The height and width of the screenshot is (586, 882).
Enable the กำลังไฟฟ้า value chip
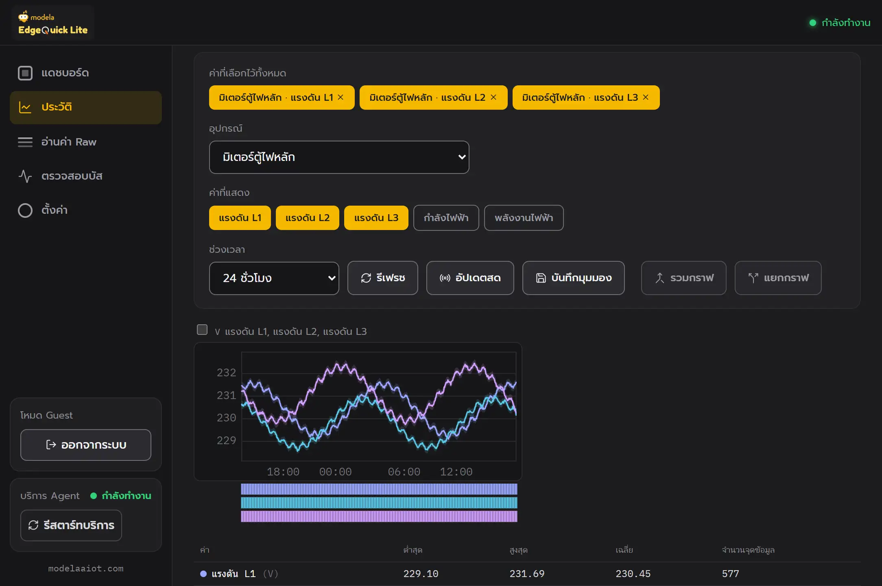(x=446, y=218)
